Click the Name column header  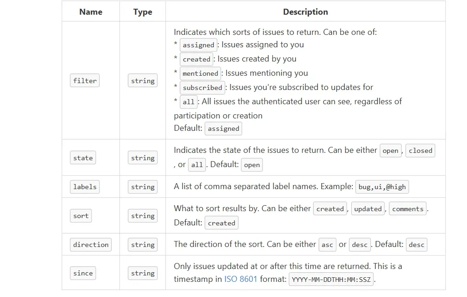91,12
